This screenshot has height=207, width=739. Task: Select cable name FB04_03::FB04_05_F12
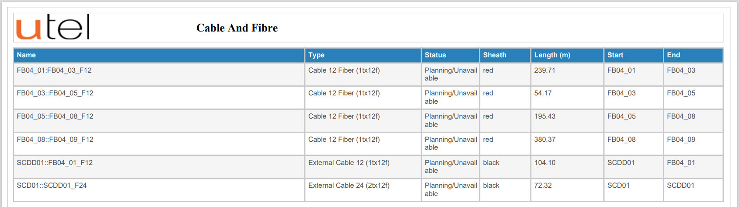click(55, 93)
